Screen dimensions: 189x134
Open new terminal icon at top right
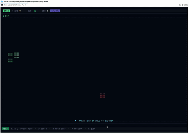pyautogui.click(x=180, y=5)
